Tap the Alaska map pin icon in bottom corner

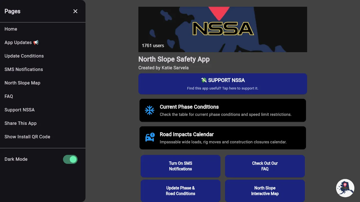pos(345,188)
